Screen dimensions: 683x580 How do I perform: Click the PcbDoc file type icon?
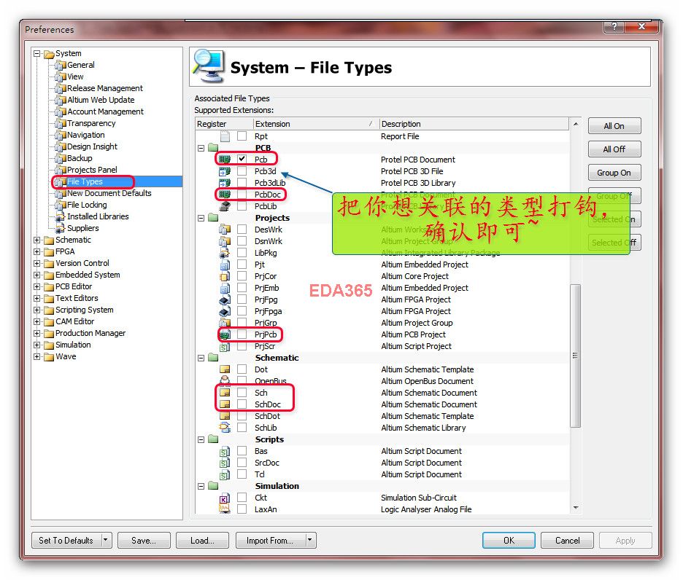225,194
